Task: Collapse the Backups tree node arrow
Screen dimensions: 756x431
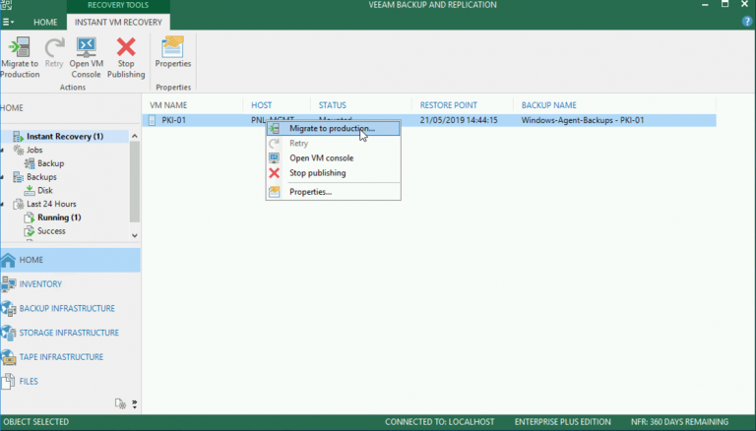Action: 2,177
